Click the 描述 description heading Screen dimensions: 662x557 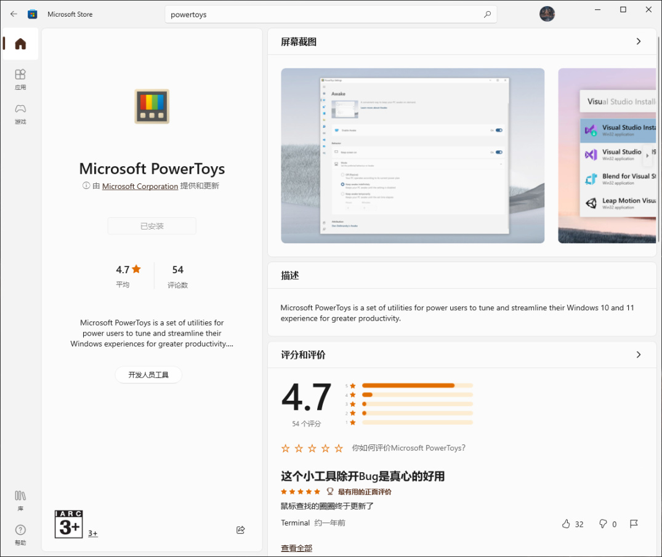tap(289, 276)
